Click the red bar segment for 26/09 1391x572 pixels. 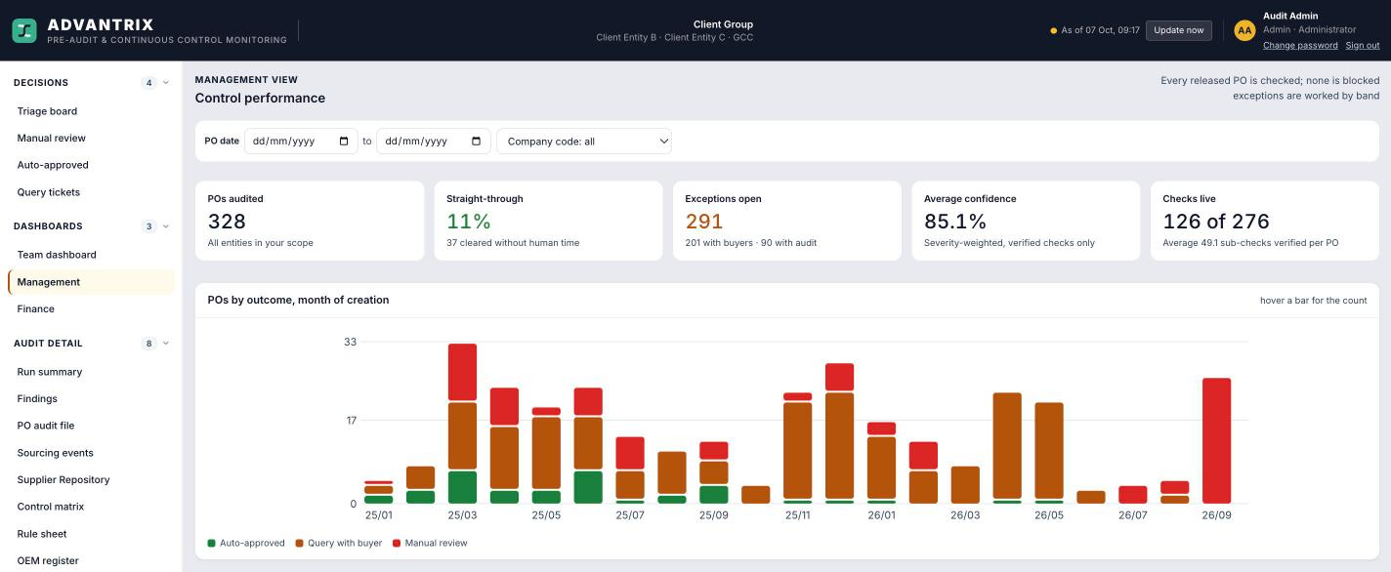[1216, 440]
